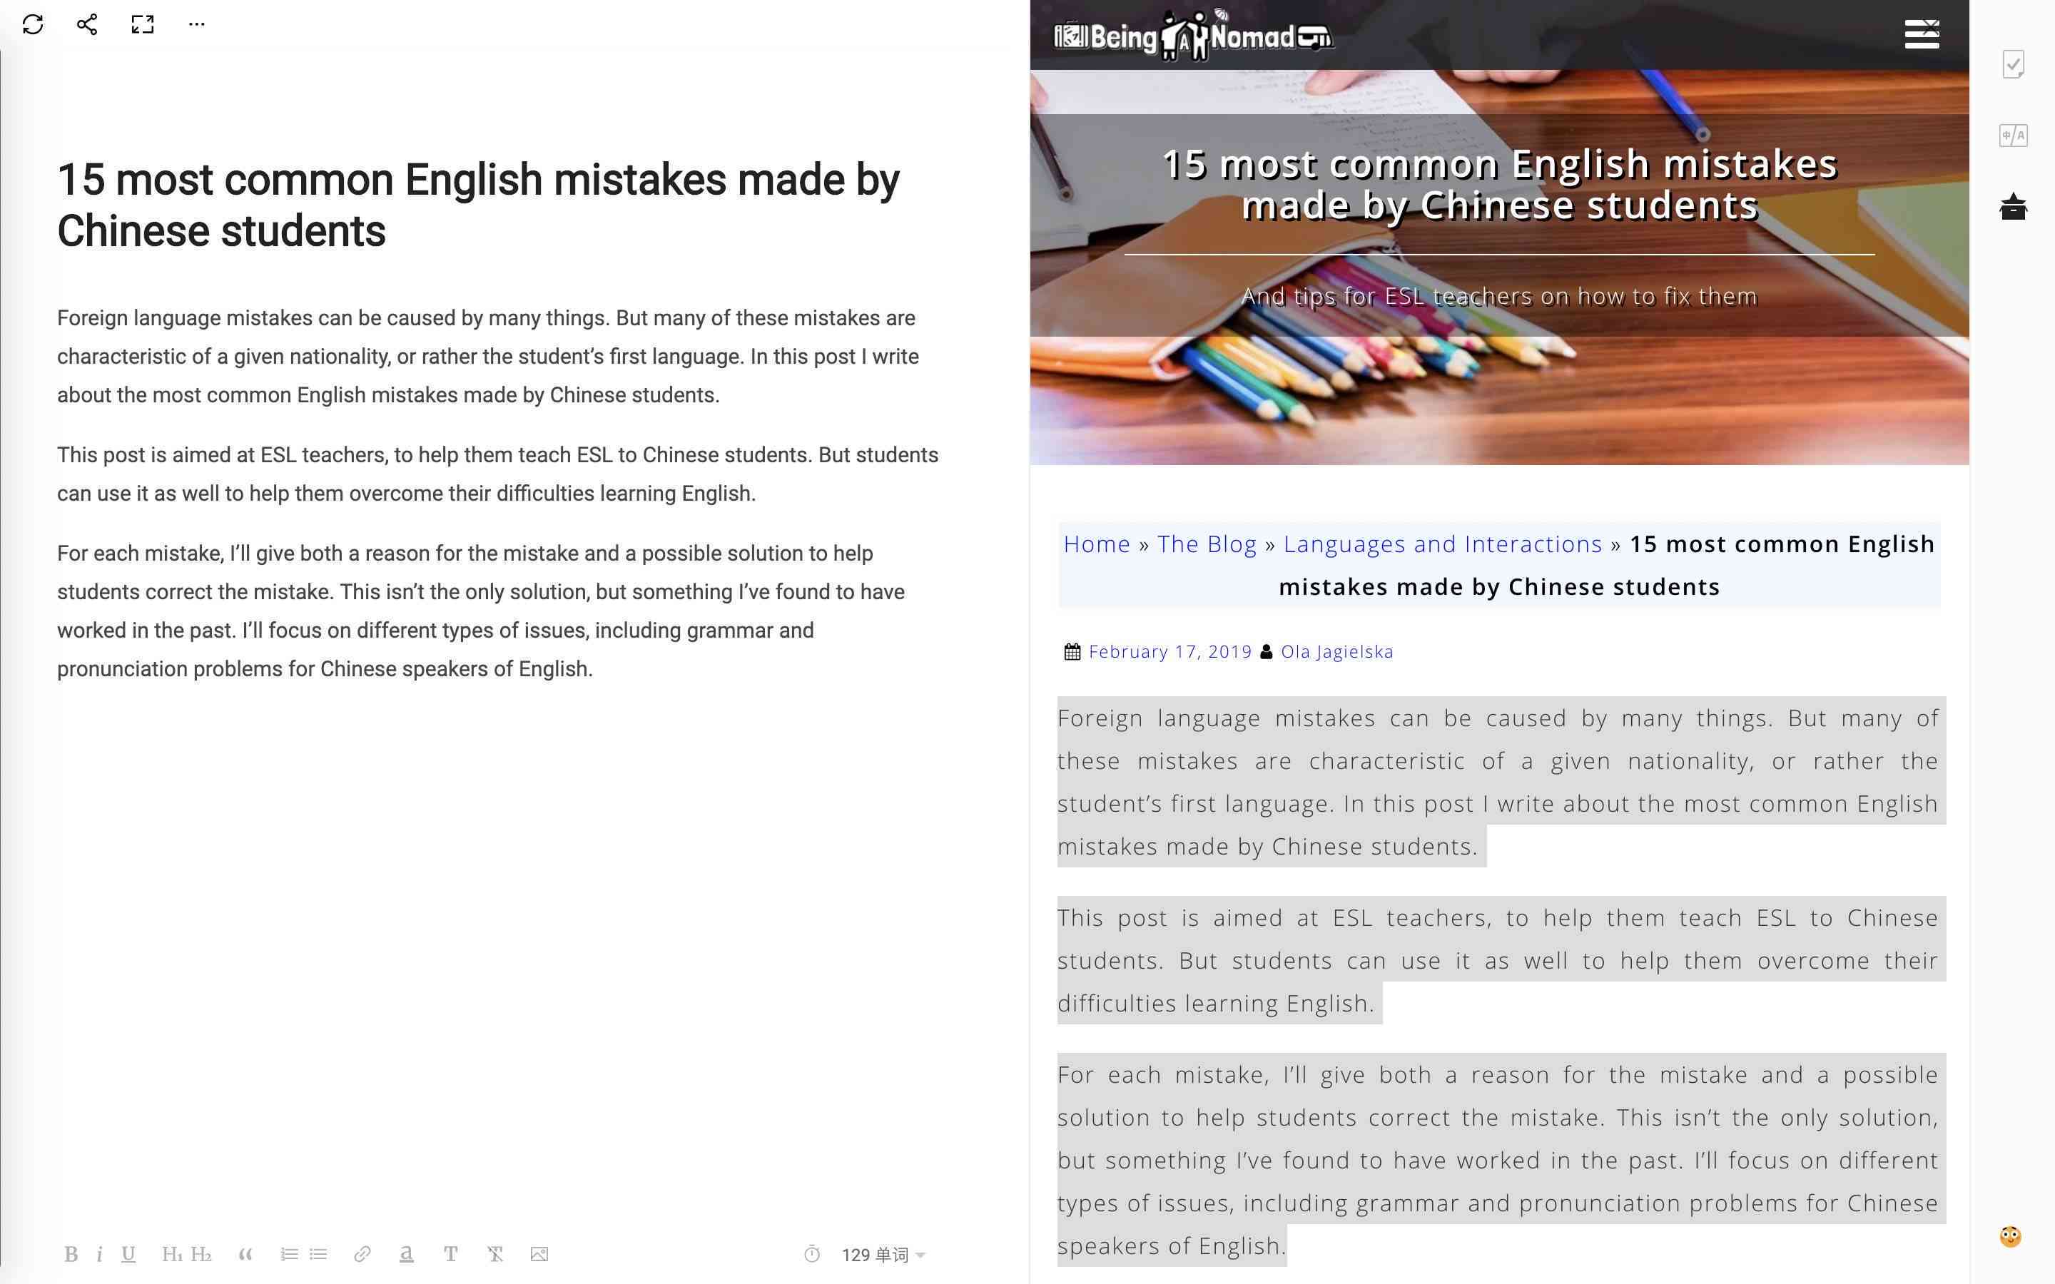Click the heading H1 formatting icon
Image resolution: width=2055 pixels, height=1284 pixels.
tap(173, 1255)
